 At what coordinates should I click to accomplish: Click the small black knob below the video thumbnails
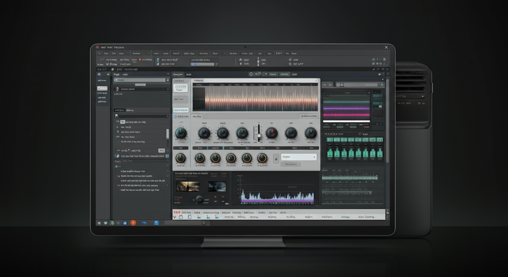click(199, 199)
